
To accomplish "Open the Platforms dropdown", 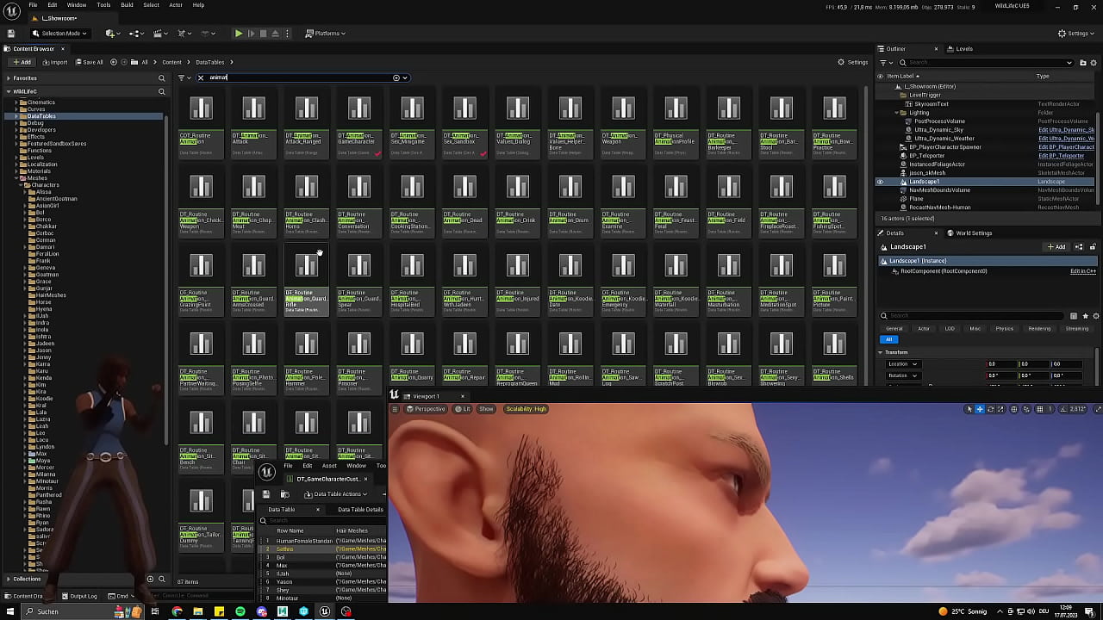I will tap(326, 34).
